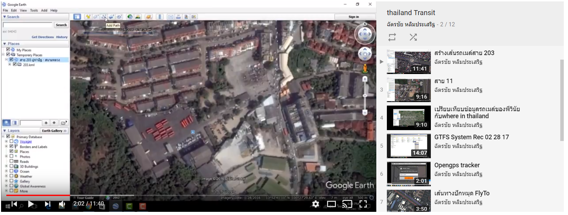This screenshot has height=215, width=568.
Task: Uncheck the Temporary Places checkbox
Action: [8, 54]
